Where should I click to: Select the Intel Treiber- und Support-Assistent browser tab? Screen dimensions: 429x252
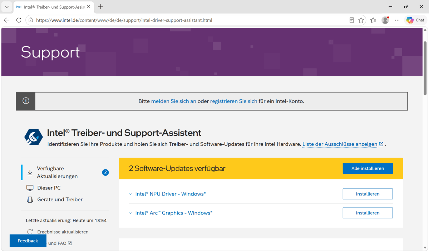(53, 7)
